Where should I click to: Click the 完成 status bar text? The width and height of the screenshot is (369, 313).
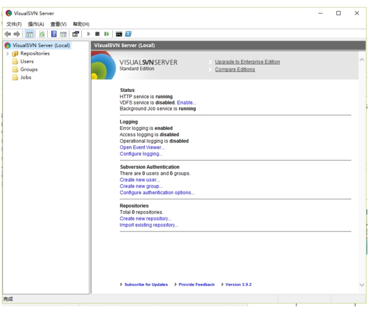pyautogui.click(x=8, y=299)
